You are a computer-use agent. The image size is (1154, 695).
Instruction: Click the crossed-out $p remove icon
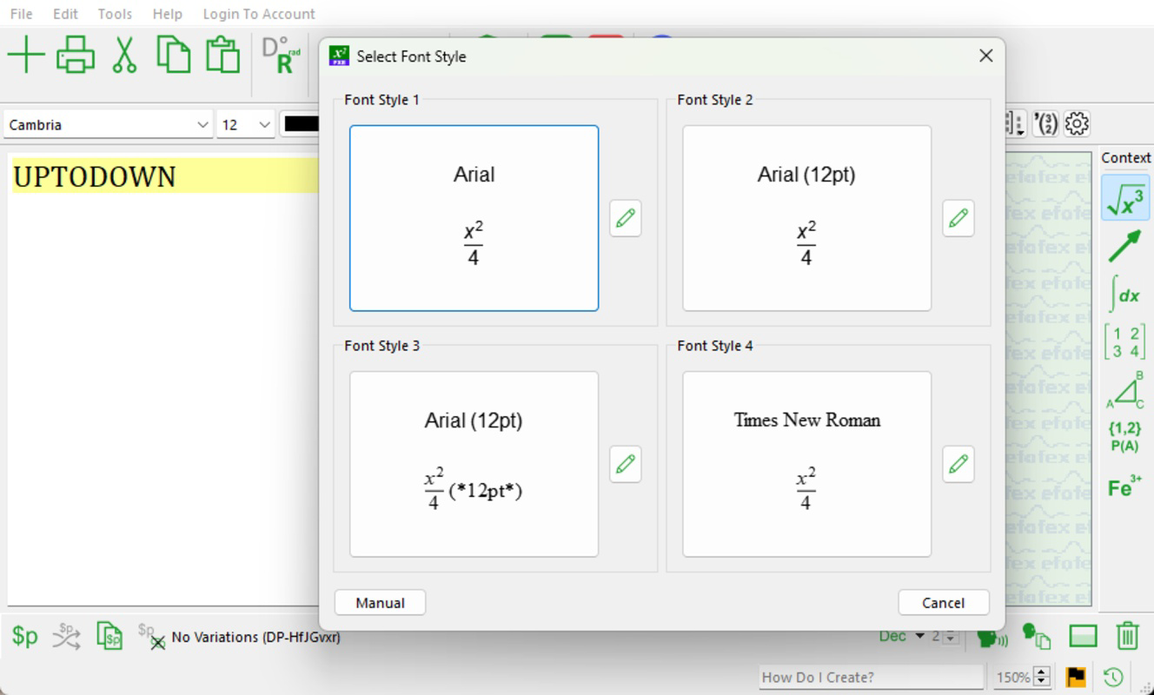coord(151,637)
